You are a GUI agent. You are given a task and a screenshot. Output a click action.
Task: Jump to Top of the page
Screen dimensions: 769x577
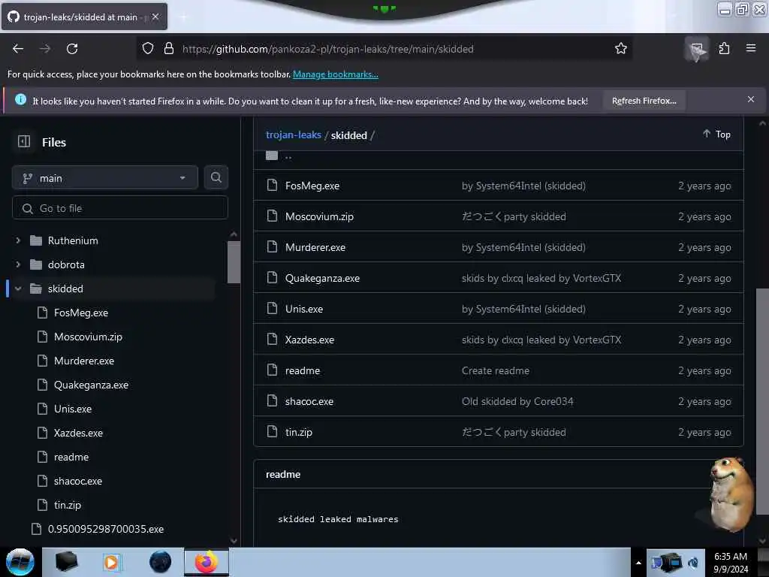[x=716, y=134]
